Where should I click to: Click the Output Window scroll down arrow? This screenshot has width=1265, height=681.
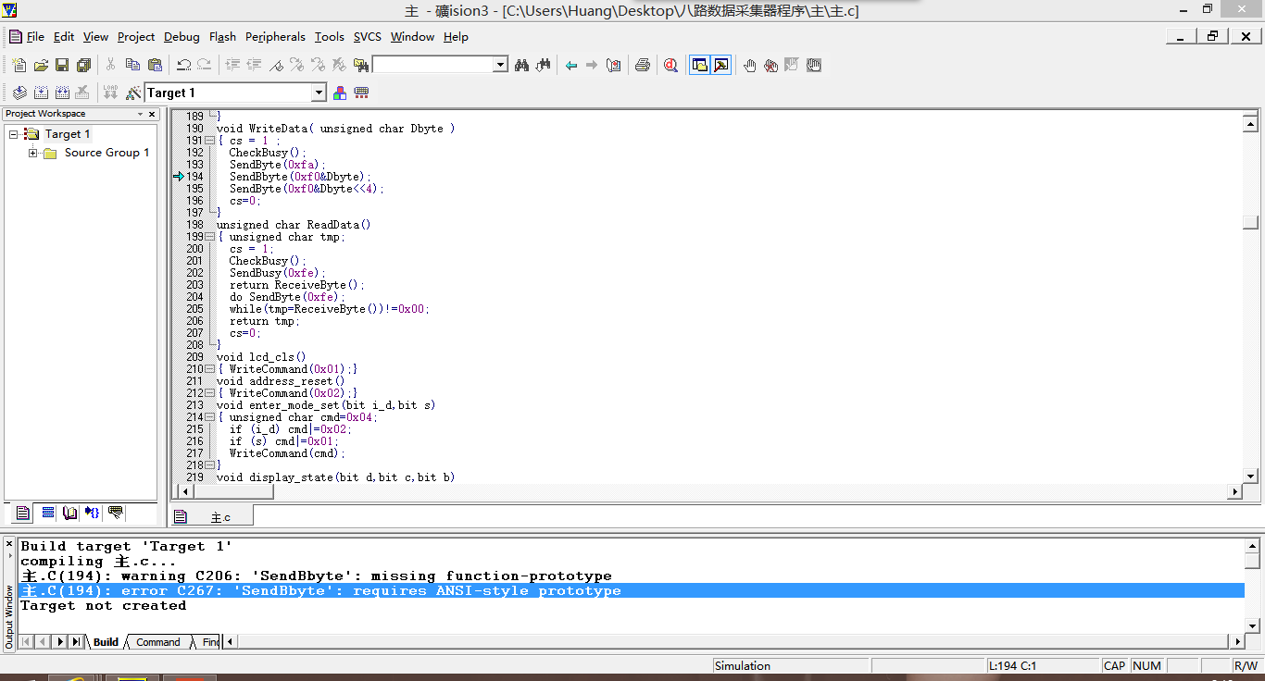point(1252,626)
